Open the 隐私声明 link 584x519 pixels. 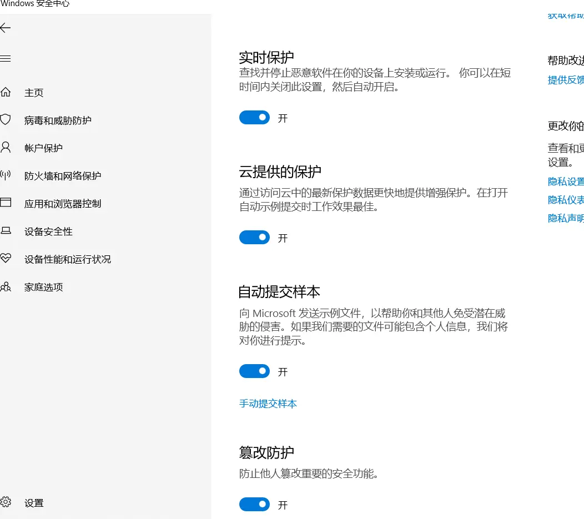coord(566,218)
